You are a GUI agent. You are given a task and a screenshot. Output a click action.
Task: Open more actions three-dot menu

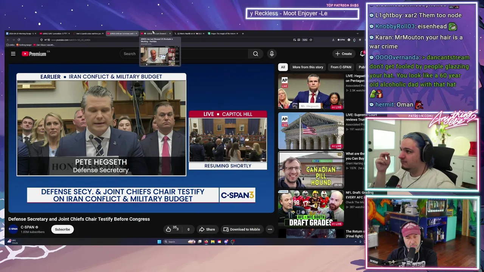(270, 229)
